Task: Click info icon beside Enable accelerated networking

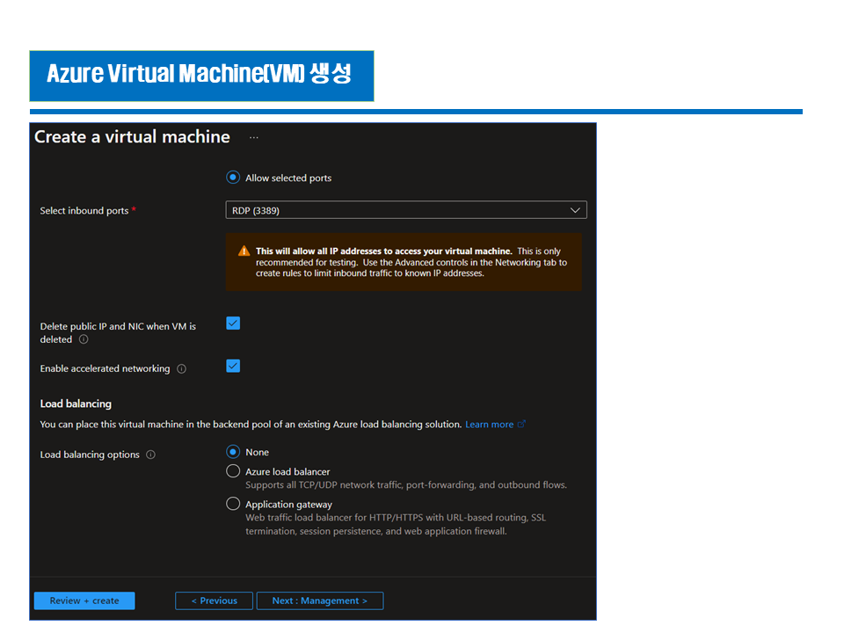Action: tap(181, 368)
